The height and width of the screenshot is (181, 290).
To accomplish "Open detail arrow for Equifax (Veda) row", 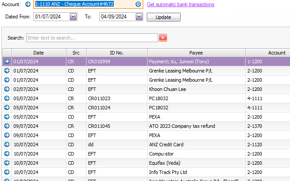I will [x=7, y=163].
